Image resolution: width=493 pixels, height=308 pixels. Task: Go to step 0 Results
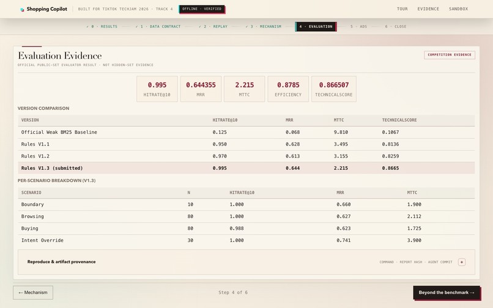click(x=102, y=26)
